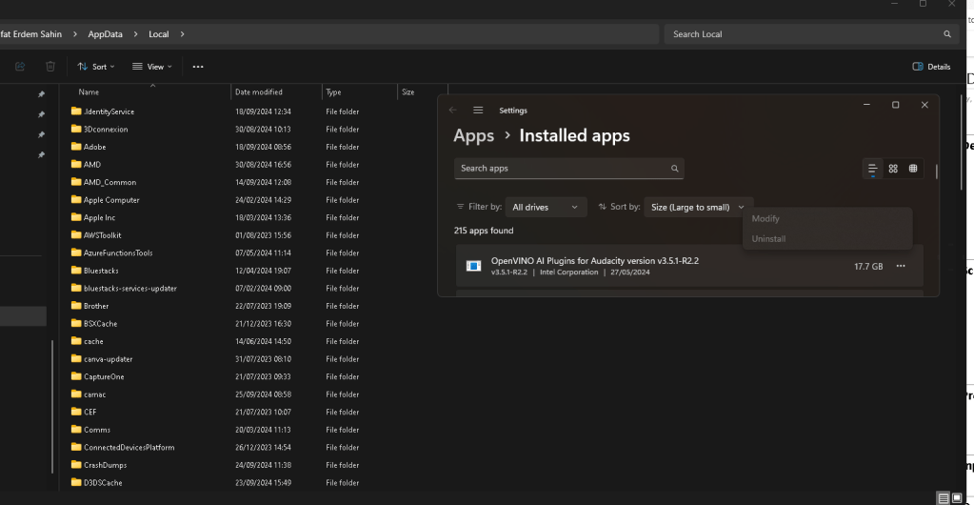Go to Apps in Settings breadcrumb
974x505 pixels.
474,135
